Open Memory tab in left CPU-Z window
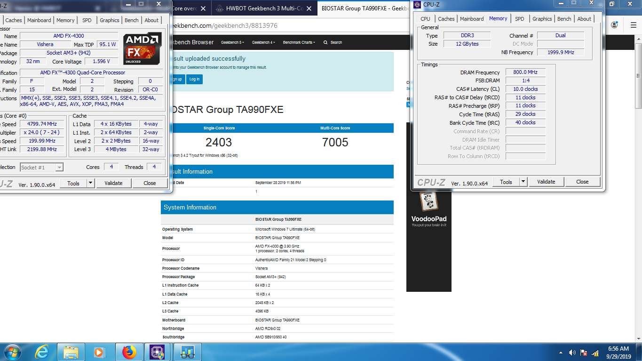Screen dimensions: 642x361 pos(65,20)
